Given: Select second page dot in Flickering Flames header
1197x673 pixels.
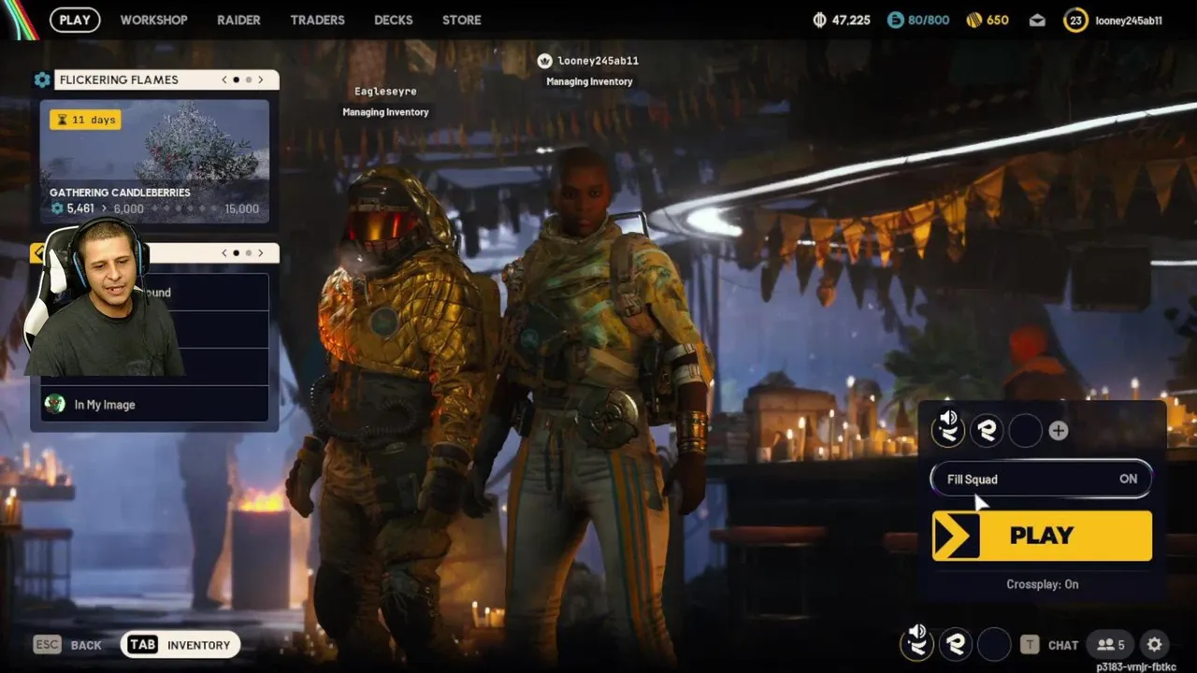Looking at the screenshot, I should 248,79.
